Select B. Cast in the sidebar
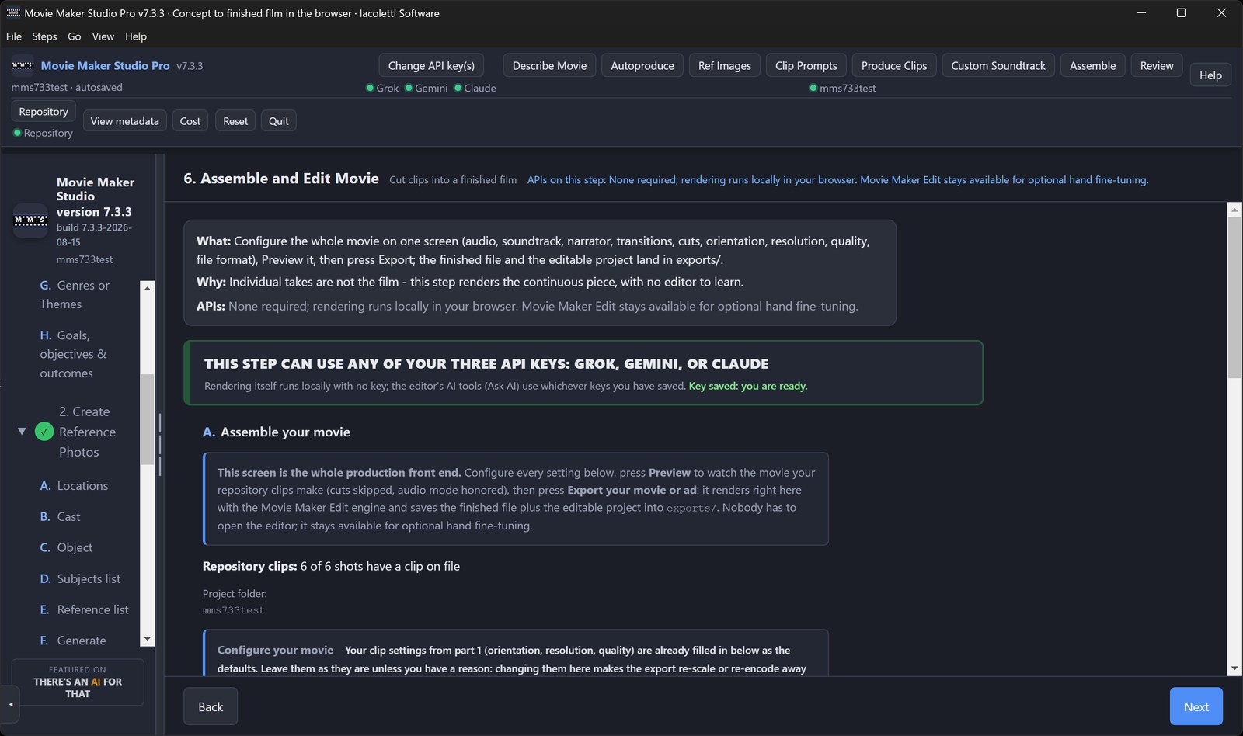Image resolution: width=1243 pixels, height=736 pixels. click(61, 516)
